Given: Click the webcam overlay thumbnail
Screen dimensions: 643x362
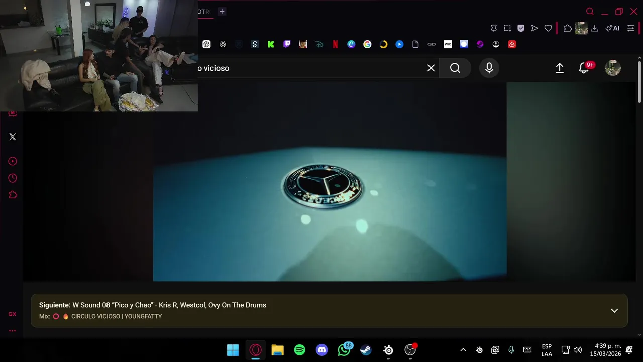Looking at the screenshot, I should click(x=99, y=55).
